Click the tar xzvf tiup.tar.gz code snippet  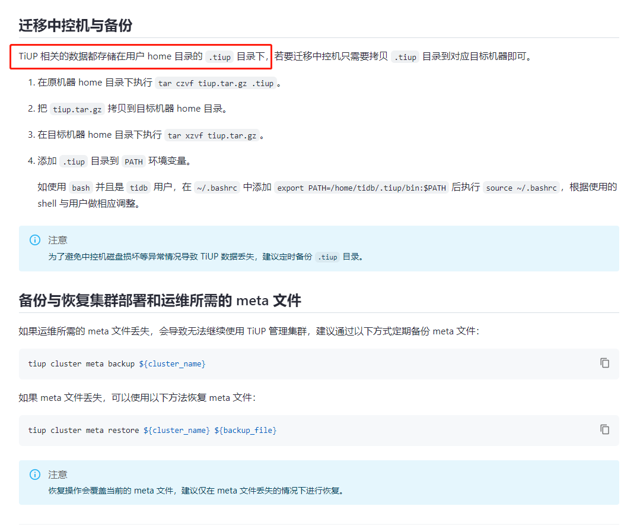(212, 135)
